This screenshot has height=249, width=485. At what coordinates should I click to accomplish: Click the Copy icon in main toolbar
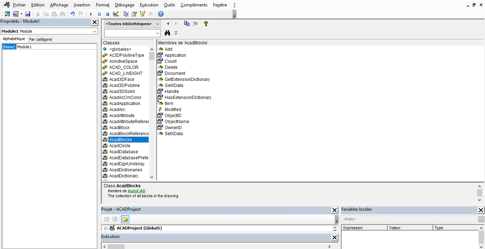pyautogui.click(x=46, y=14)
